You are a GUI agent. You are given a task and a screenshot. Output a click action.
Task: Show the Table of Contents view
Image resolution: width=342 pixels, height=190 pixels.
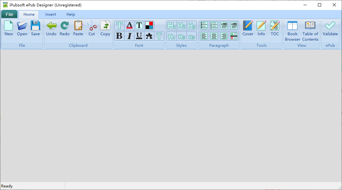310,31
